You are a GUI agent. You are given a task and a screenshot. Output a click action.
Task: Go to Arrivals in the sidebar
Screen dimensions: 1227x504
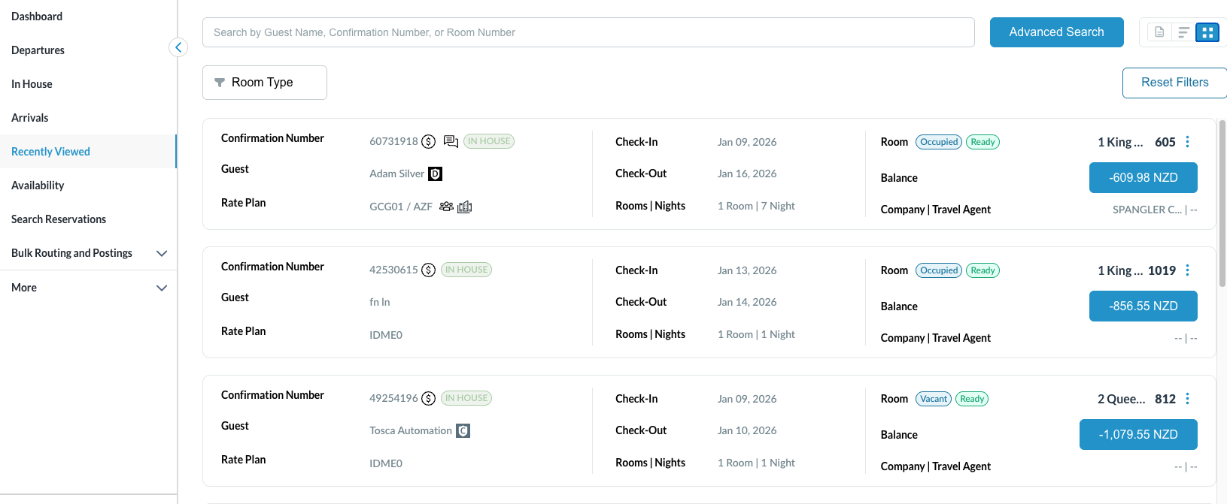coord(30,118)
